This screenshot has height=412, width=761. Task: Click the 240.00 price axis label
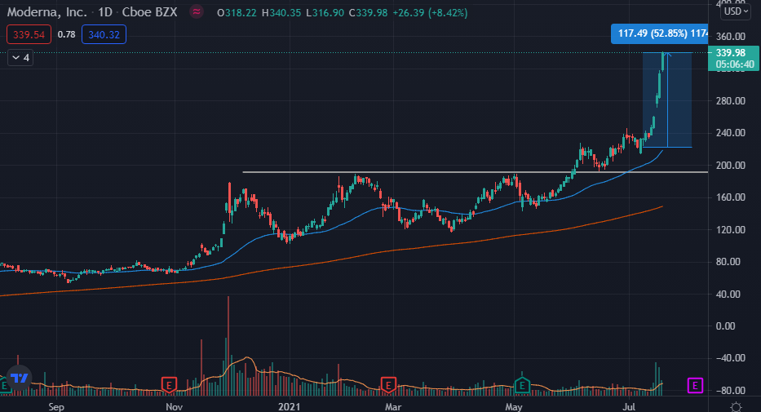pyautogui.click(x=731, y=132)
